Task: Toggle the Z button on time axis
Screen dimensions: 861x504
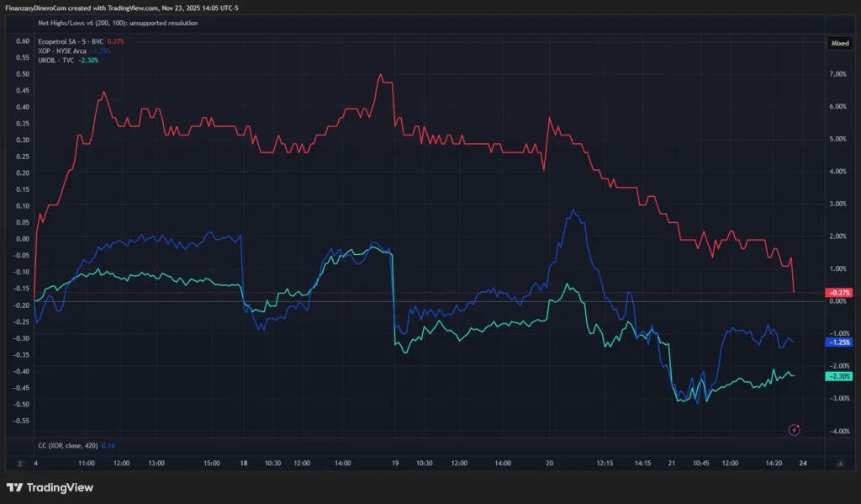Action: pos(18,463)
